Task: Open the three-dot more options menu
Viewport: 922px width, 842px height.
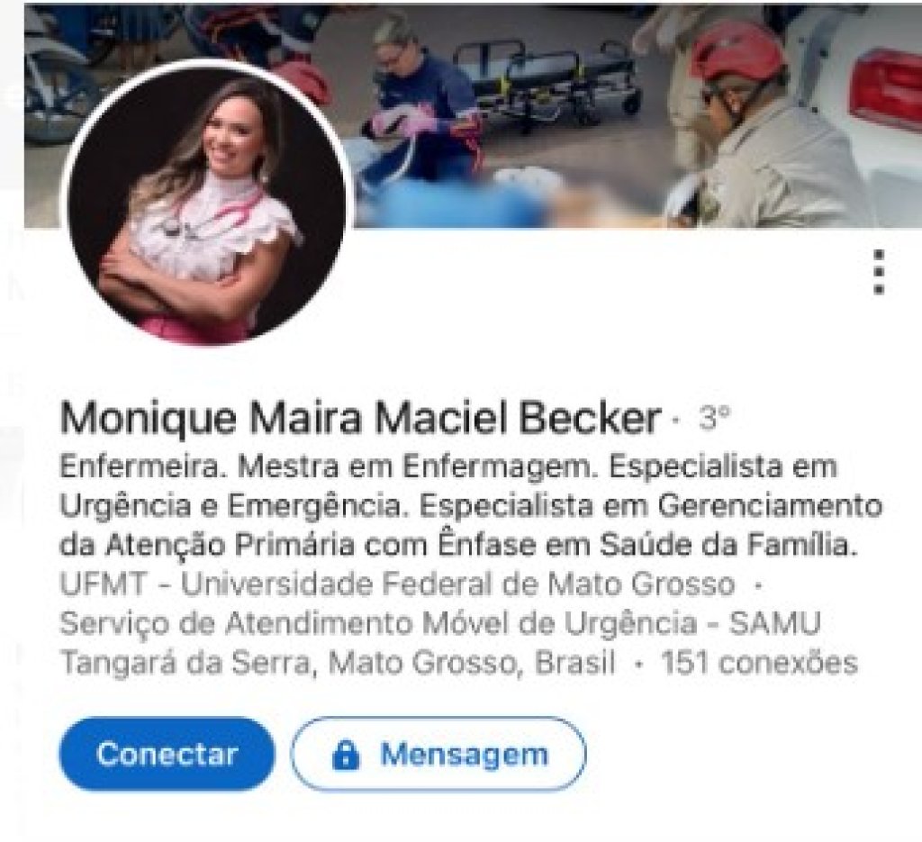Action: pyautogui.click(x=879, y=272)
